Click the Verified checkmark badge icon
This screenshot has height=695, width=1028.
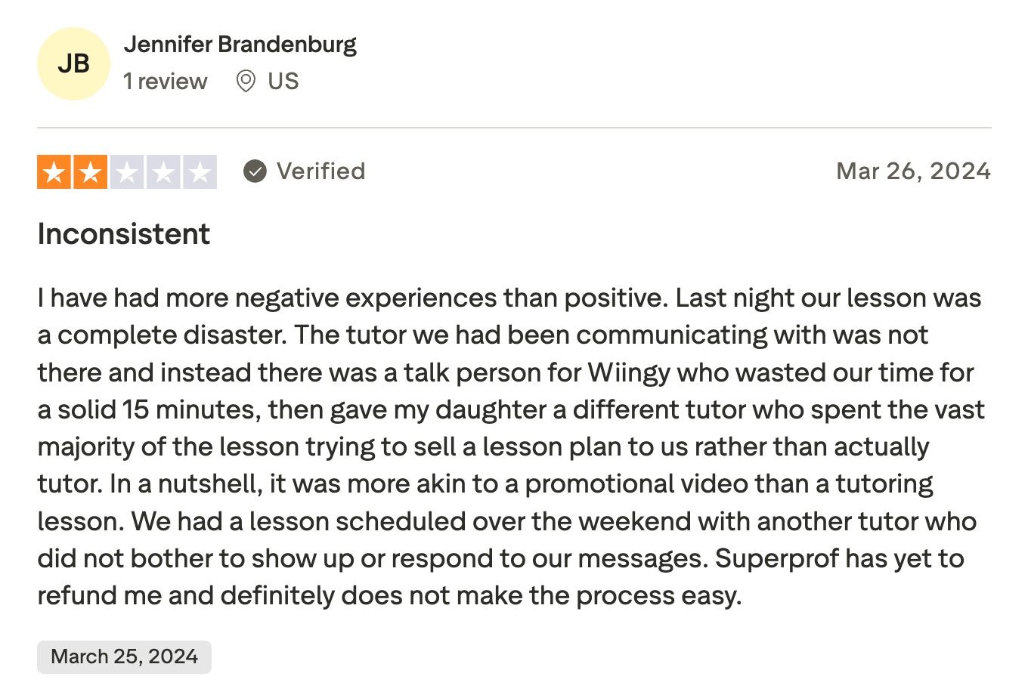[x=255, y=171]
